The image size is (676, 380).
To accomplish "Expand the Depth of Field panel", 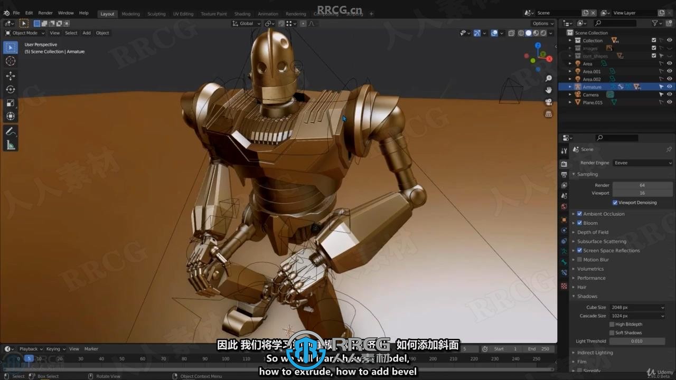I will click(593, 232).
